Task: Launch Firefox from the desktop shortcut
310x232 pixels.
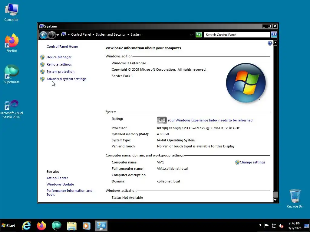Action: point(12,43)
